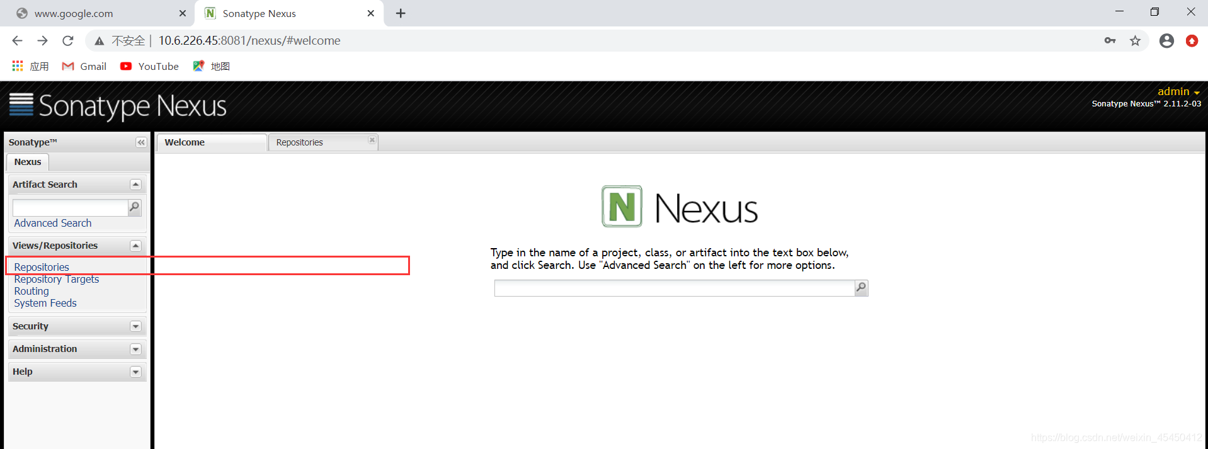Close the www.google.com tab
The width and height of the screenshot is (1208, 449).
(x=183, y=13)
